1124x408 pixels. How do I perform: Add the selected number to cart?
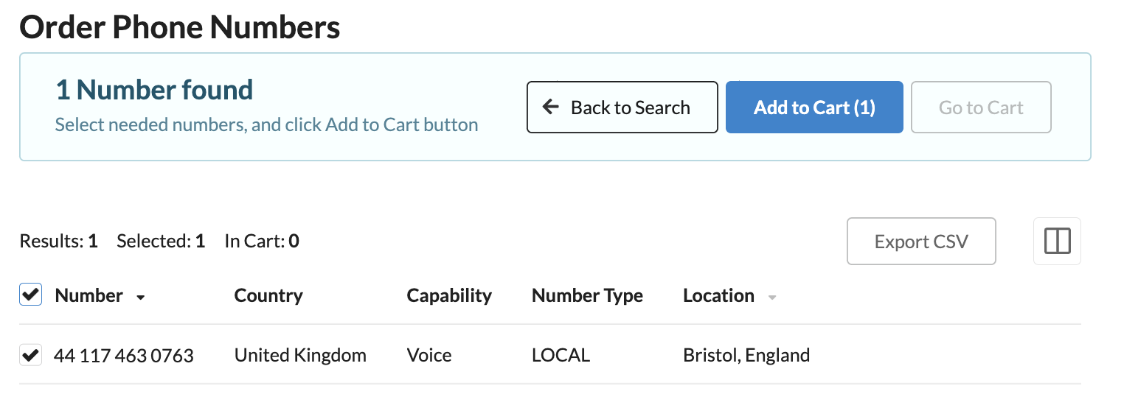click(x=813, y=108)
